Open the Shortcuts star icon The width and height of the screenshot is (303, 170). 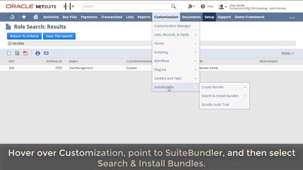point(24,17)
